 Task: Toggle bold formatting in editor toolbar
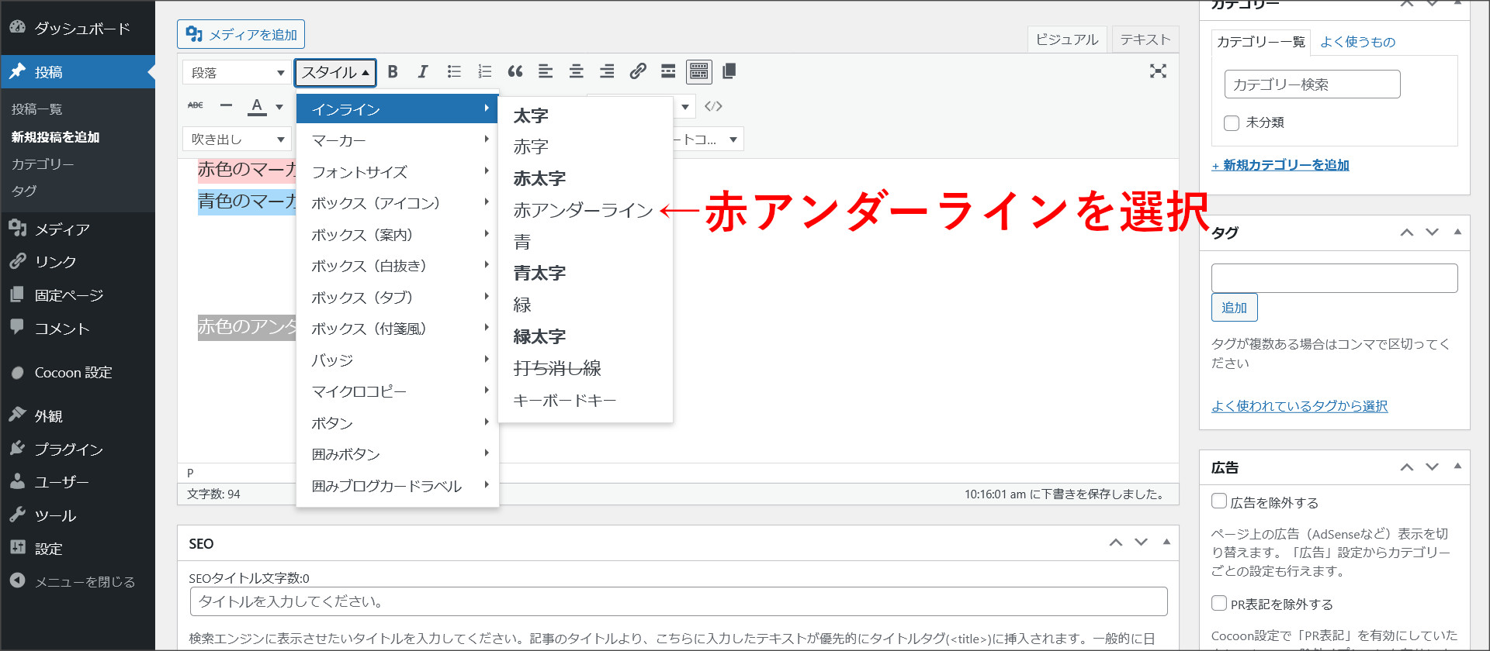tap(393, 72)
